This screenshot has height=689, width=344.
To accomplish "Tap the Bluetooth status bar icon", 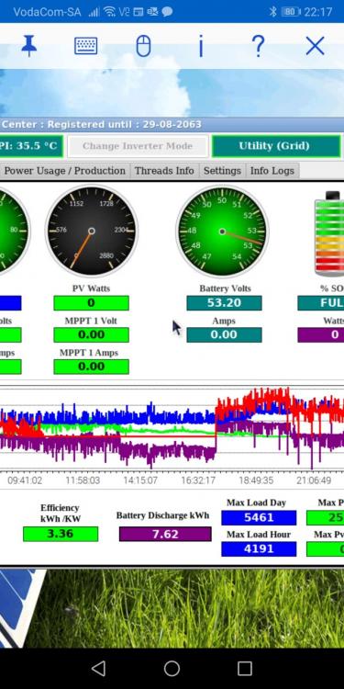I will 273,12.
